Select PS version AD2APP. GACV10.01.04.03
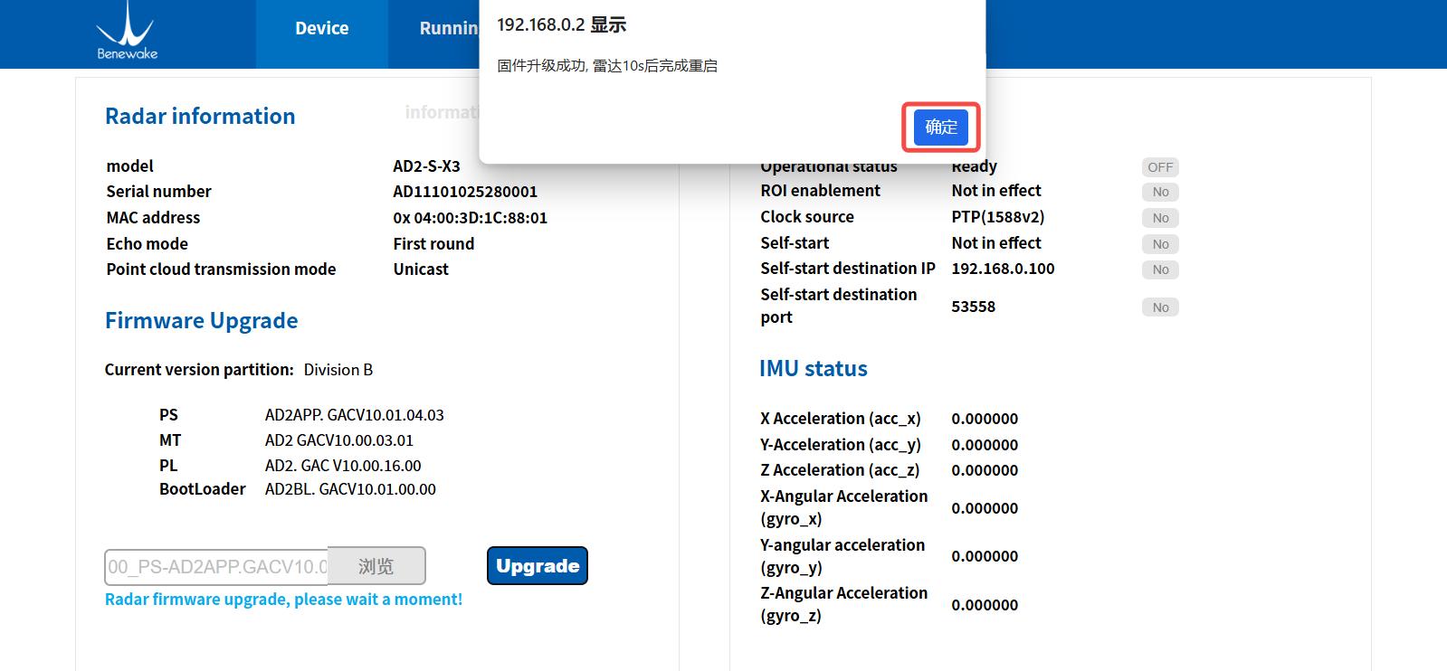This screenshot has width=1447, height=671. click(355, 414)
